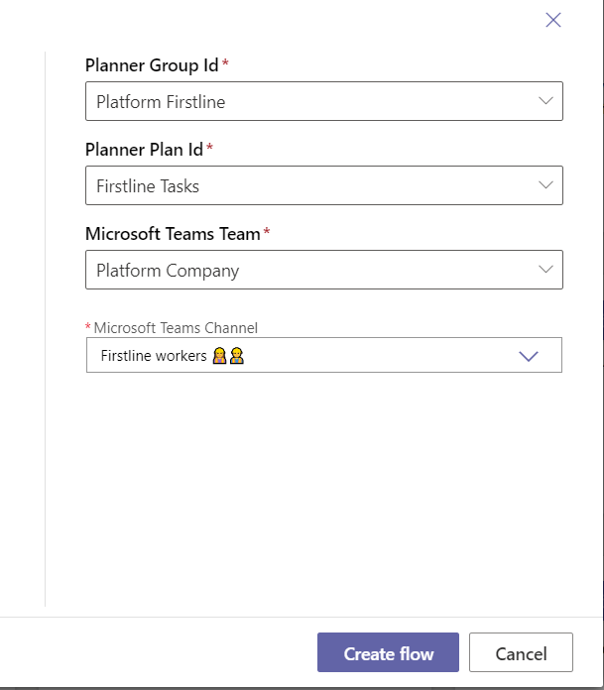Viewport: 604px width, 690px height.
Task: Open the Microsoft Teams Team dropdown
Action: coord(323,270)
